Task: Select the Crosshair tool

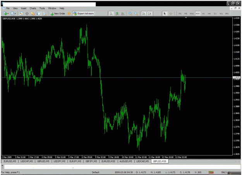Action: point(171,14)
